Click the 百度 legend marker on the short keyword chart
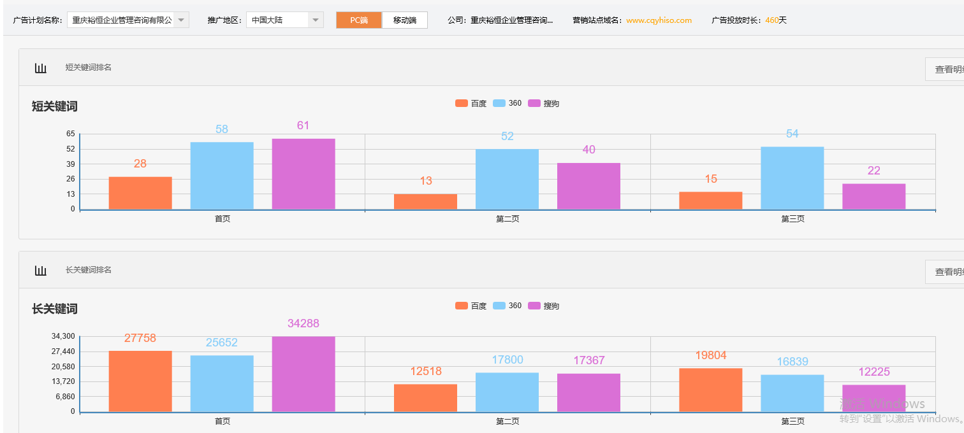The image size is (964, 433). tap(460, 103)
